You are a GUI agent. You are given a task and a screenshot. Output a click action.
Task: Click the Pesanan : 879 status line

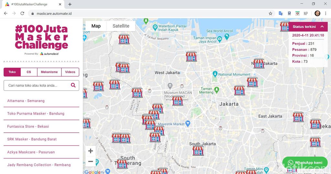pyautogui.click(x=304, y=50)
